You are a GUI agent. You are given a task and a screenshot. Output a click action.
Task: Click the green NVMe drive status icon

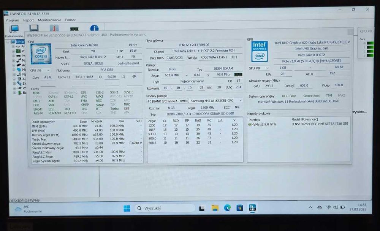(x=249, y=124)
